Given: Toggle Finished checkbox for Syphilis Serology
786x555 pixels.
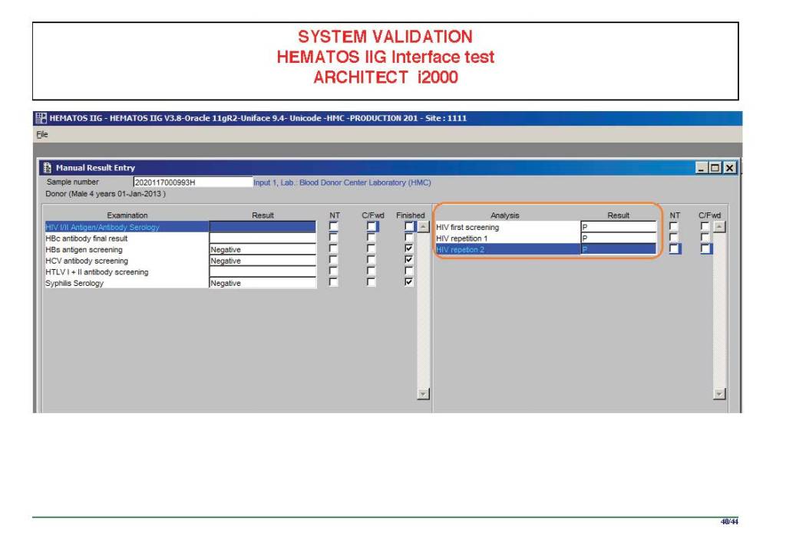Looking at the screenshot, I should (409, 283).
